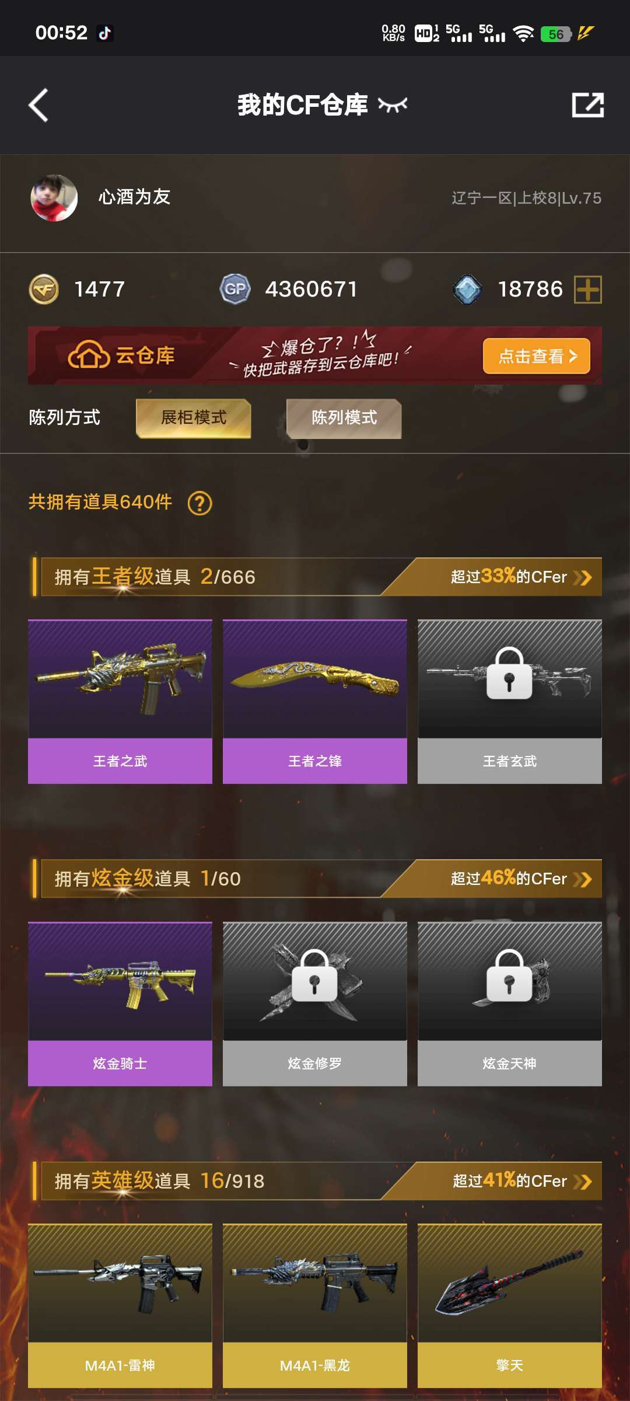Switch to 陈列模式 display mode
The image size is (630, 1401).
click(344, 418)
